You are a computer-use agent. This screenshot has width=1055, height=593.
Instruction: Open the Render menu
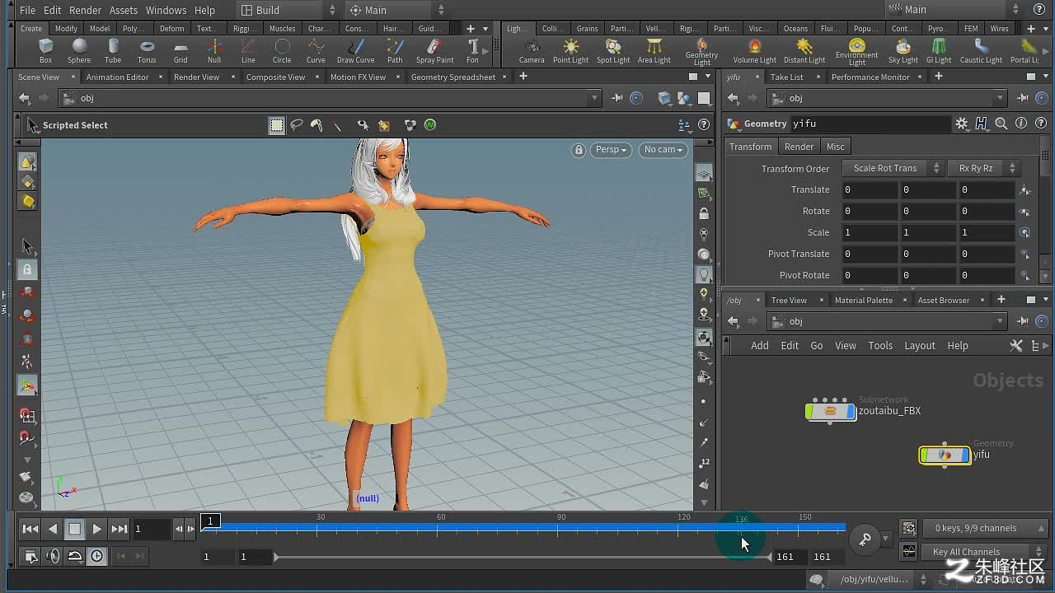[x=85, y=10]
